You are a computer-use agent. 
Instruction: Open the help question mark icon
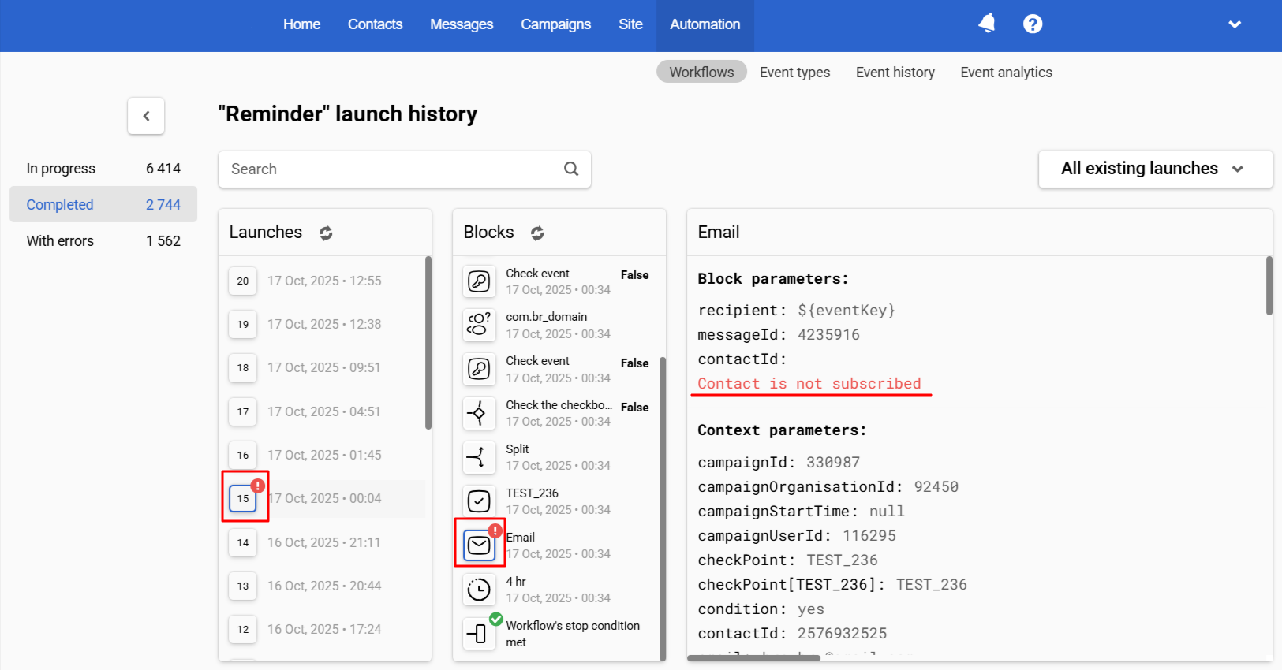coord(1033,24)
